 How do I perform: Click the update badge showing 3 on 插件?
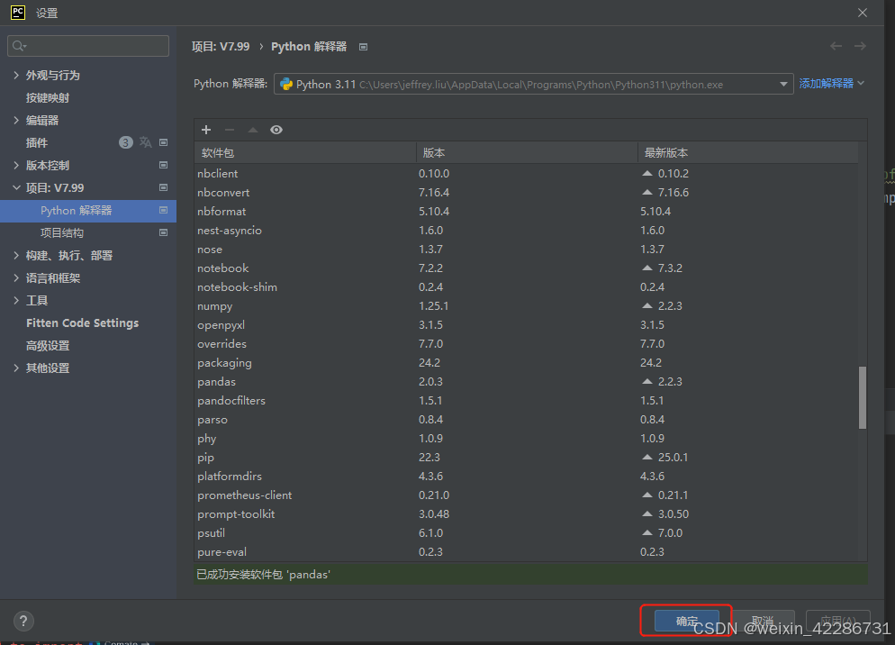(x=125, y=142)
